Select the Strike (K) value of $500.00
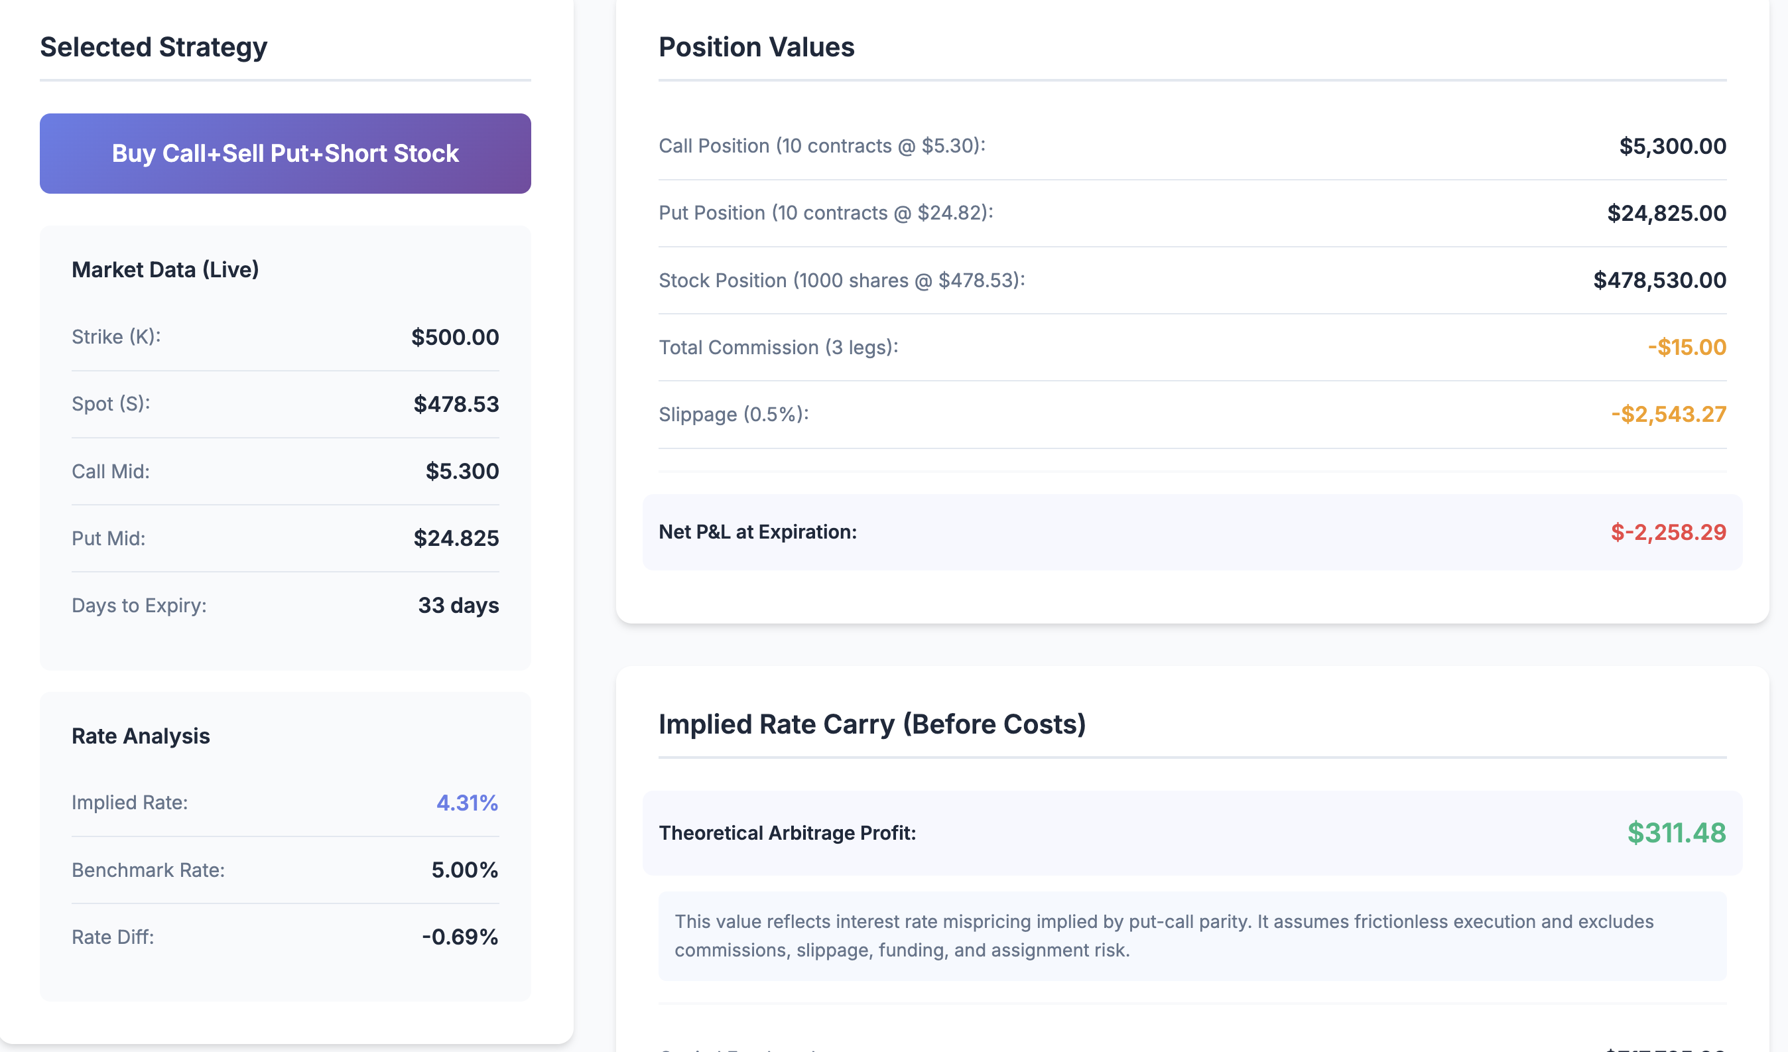The image size is (1788, 1052). click(456, 337)
